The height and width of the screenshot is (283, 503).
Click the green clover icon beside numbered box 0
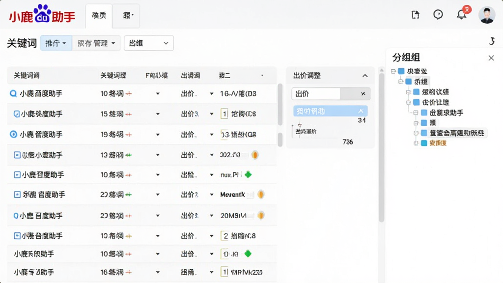pyautogui.click(x=248, y=254)
